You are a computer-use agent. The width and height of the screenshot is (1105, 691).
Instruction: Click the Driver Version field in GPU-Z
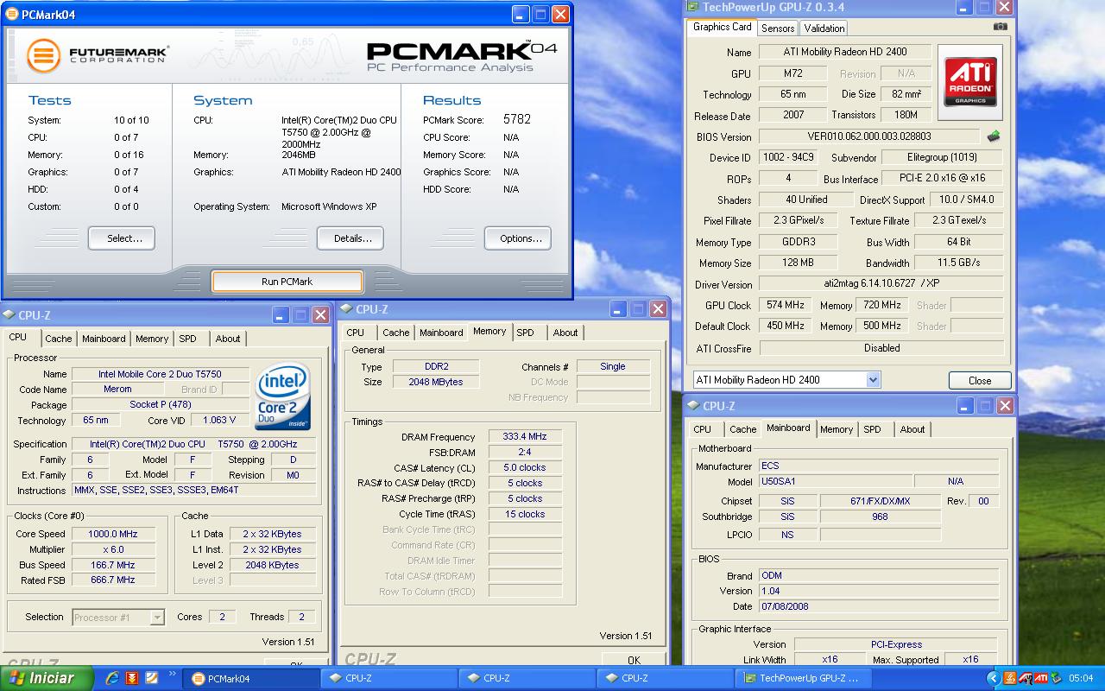click(x=881, y=284)
